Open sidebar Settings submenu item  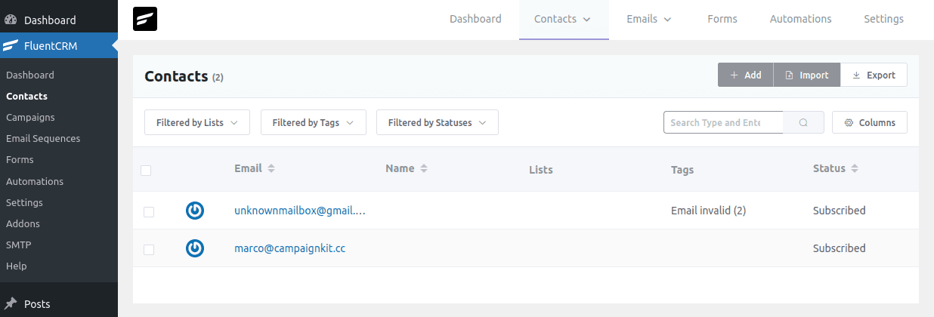(24, 203)
